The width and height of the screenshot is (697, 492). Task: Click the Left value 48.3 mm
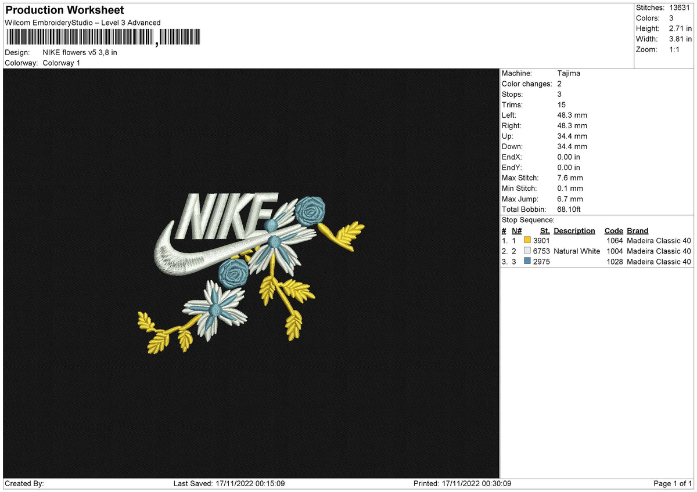point(572,115)
